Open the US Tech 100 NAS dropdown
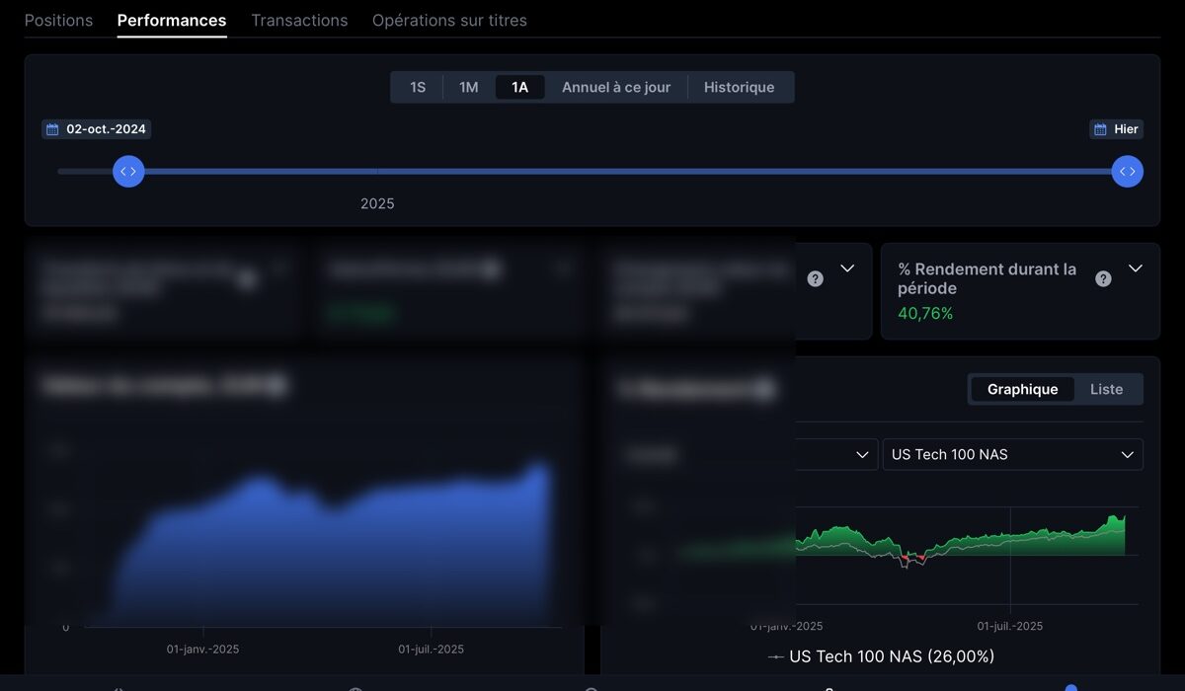Viewport: 1185px width, 691px height. (1012, 454)
